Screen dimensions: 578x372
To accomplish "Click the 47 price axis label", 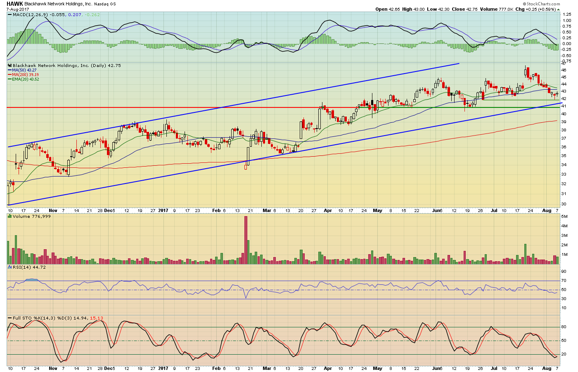I will pos(564,63).
